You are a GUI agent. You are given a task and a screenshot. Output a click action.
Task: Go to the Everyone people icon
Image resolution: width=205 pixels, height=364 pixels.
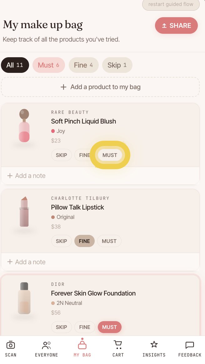coord(46,345)
